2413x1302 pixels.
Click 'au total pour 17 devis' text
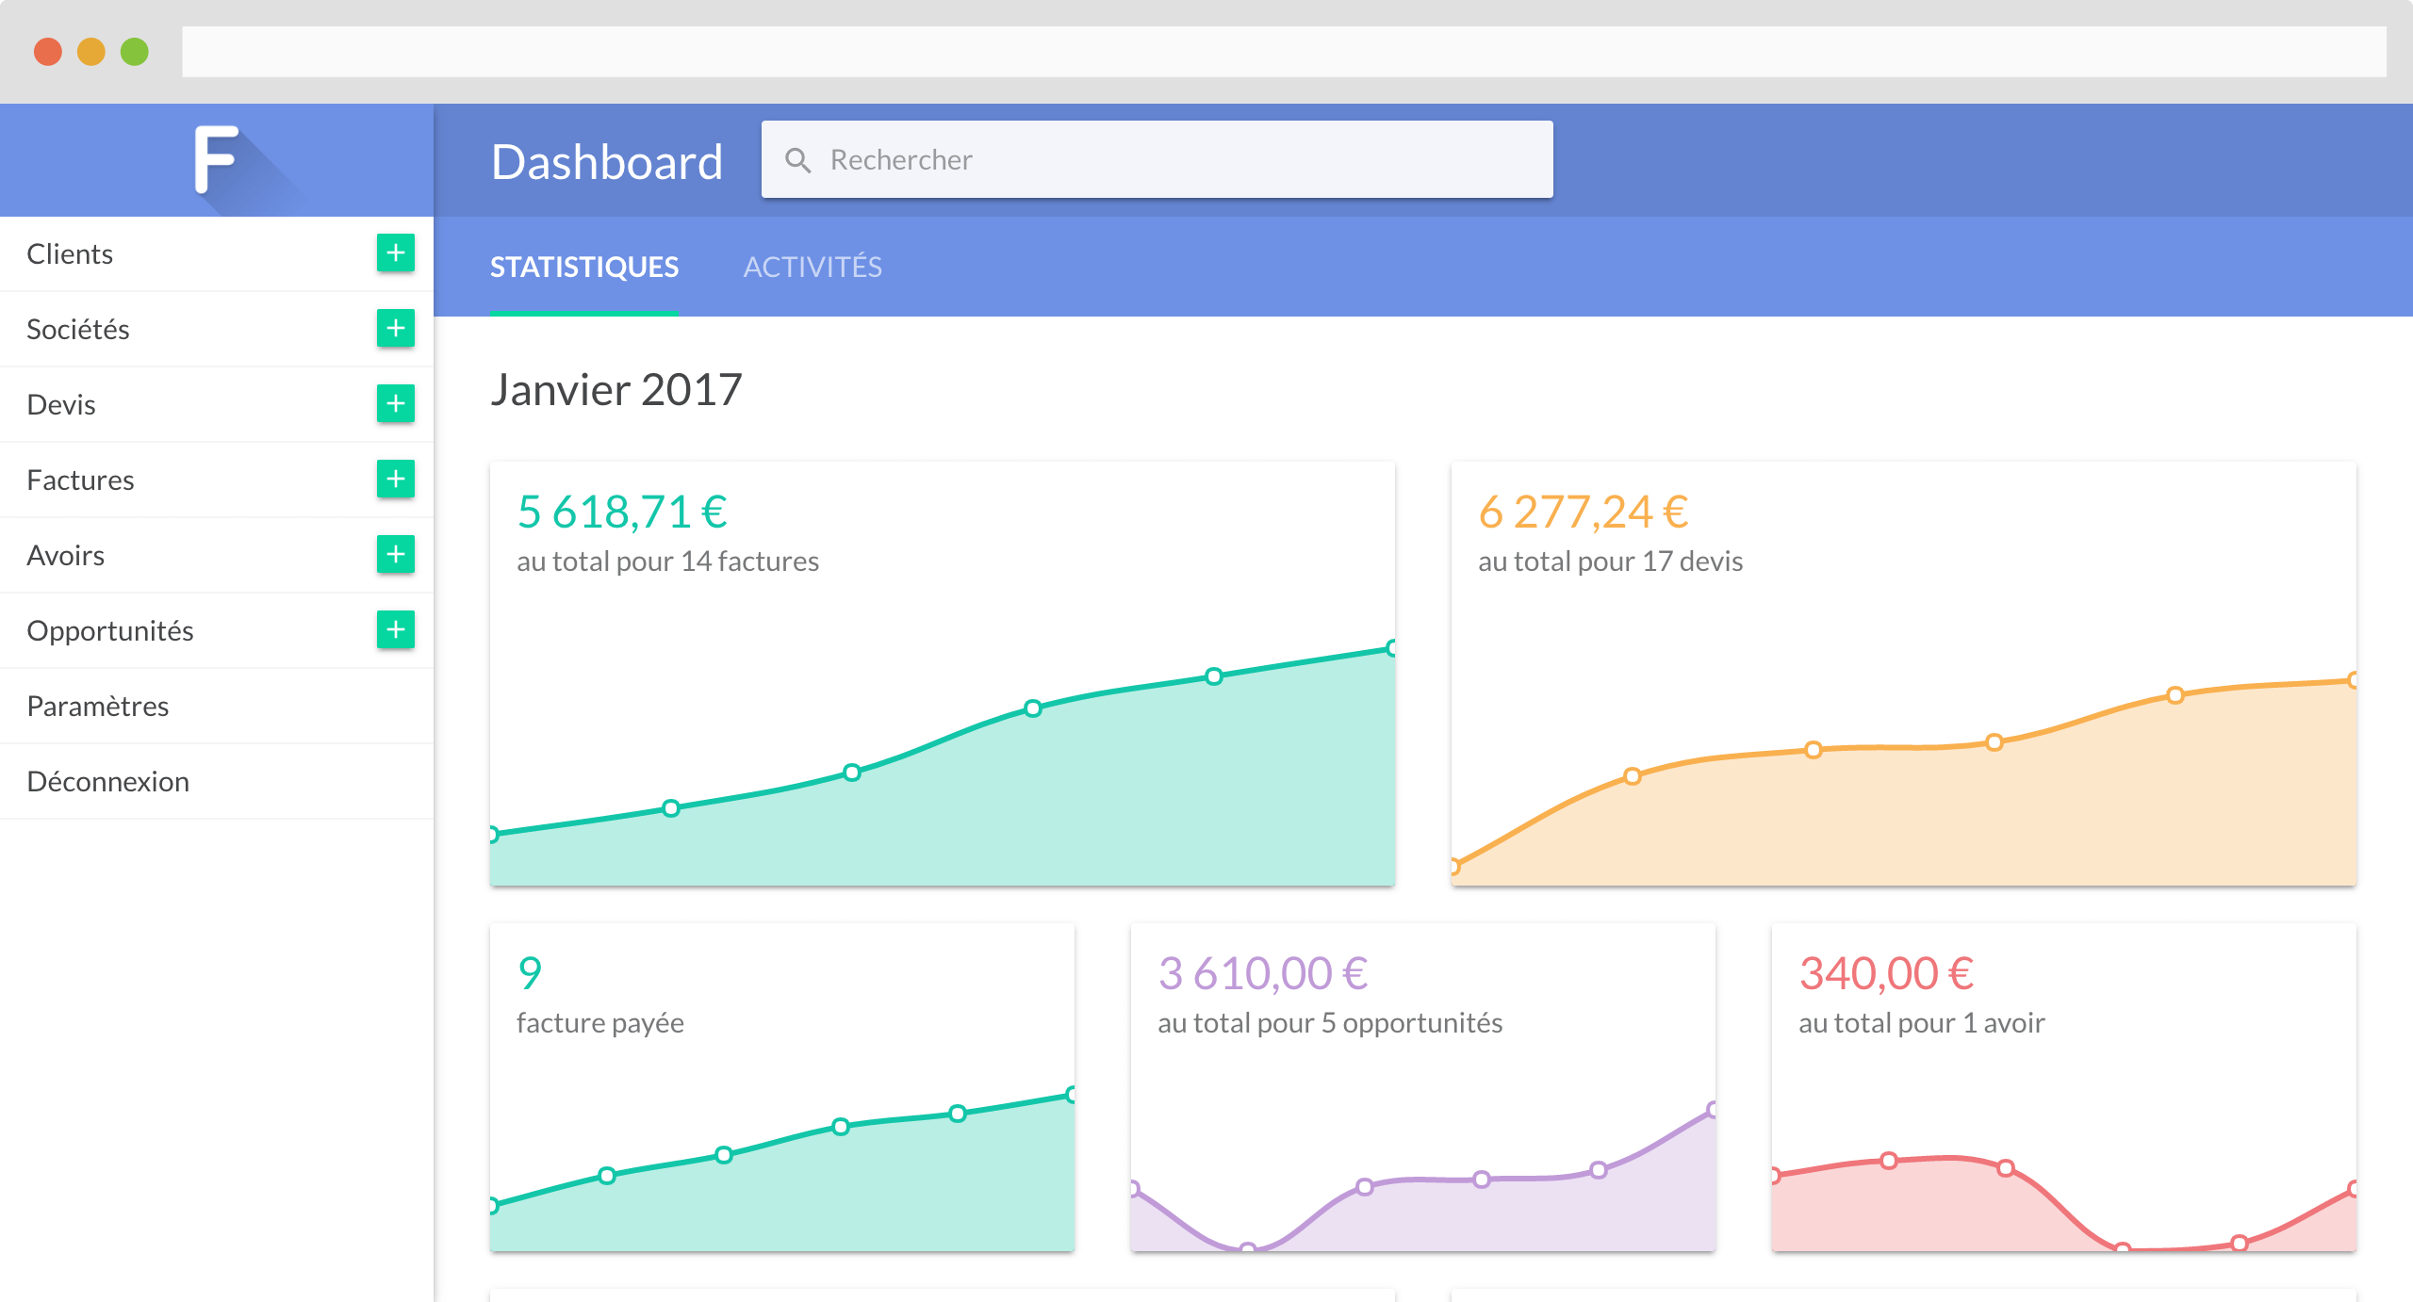click(1610, 561)
